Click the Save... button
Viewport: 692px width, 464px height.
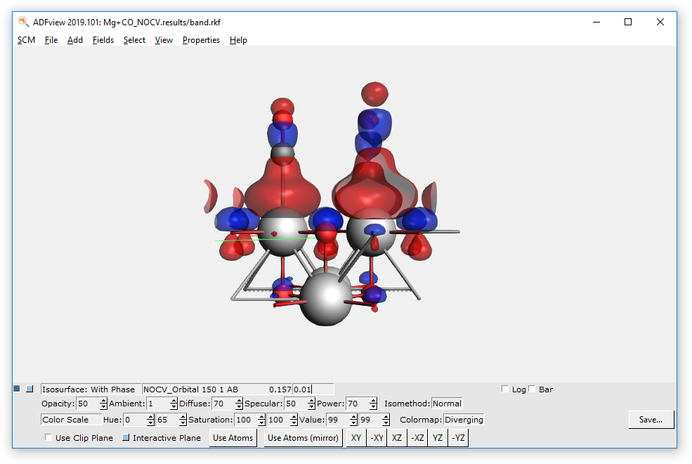[x=651, y=419]
